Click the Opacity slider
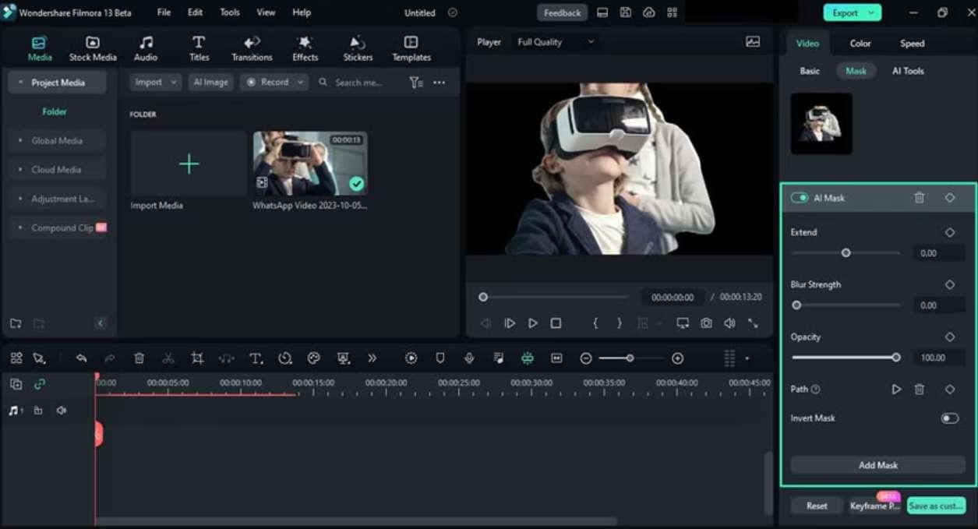The height and width of the screenshot is (529, 978). click(x=846, y=358)
